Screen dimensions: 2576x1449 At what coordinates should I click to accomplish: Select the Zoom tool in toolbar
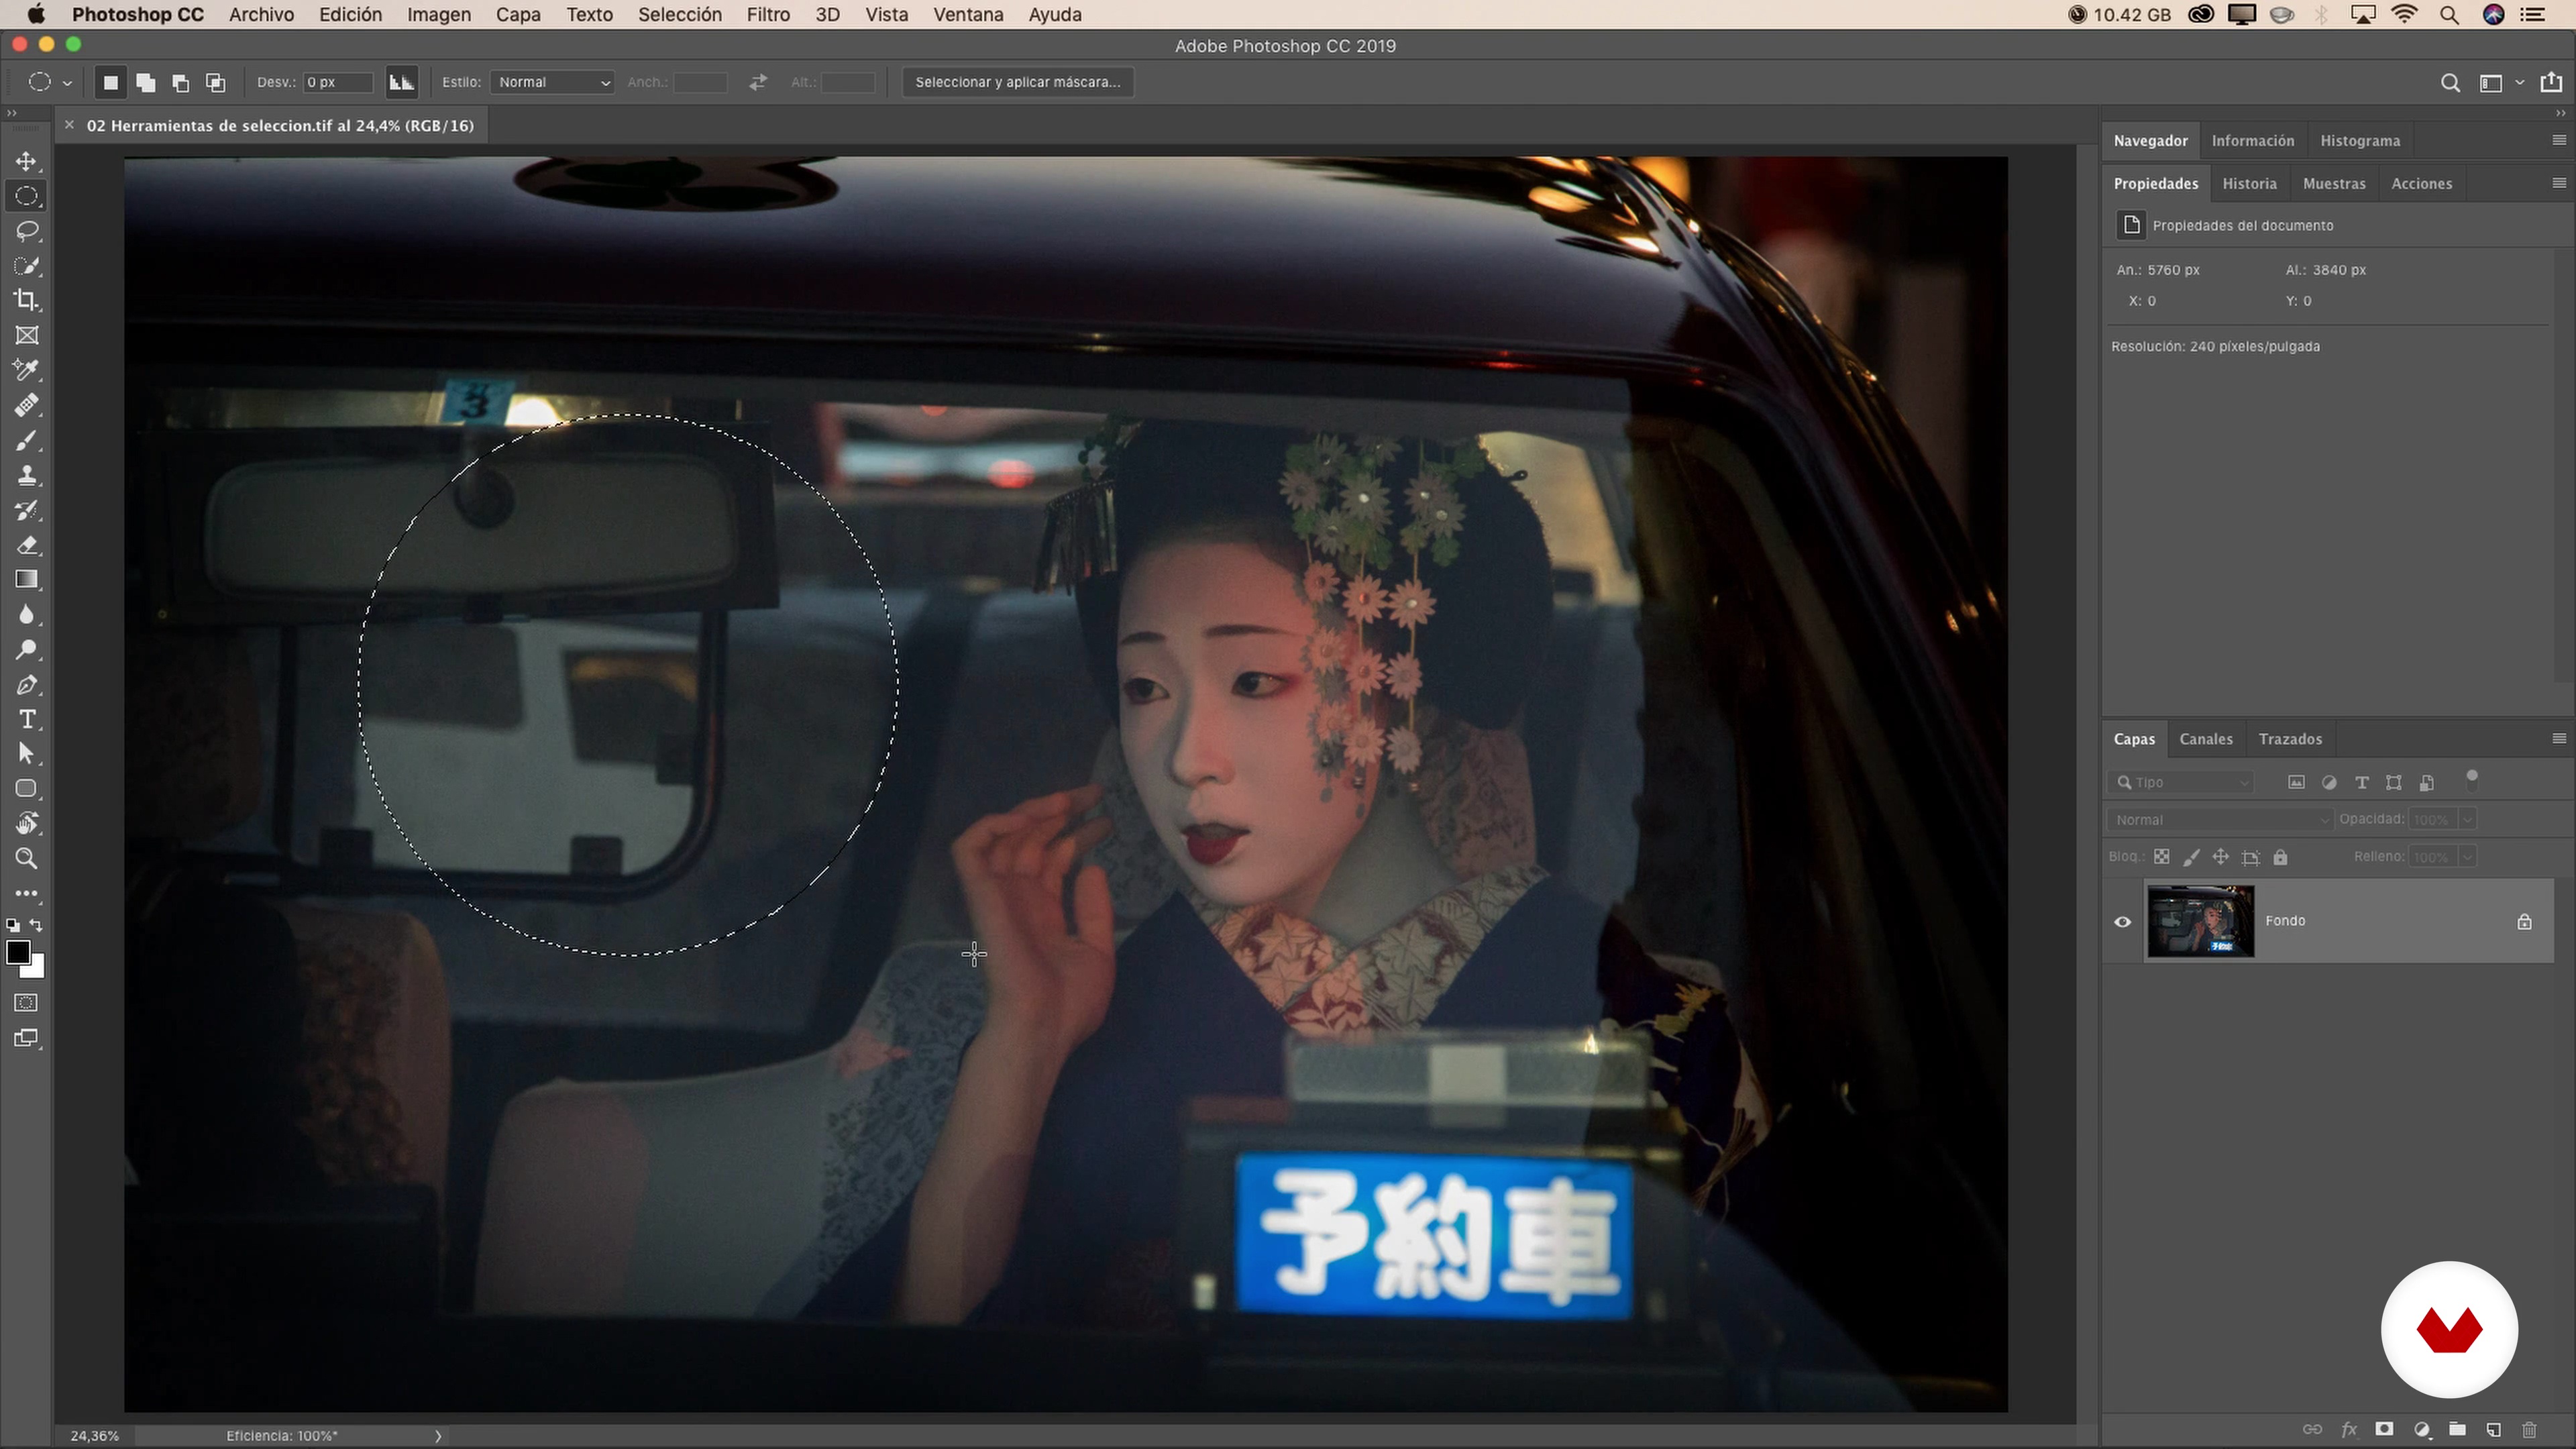[27, 858]
